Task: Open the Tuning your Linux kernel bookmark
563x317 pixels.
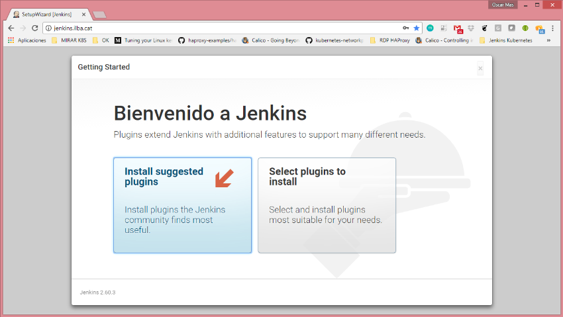Action: pos(144,40)
